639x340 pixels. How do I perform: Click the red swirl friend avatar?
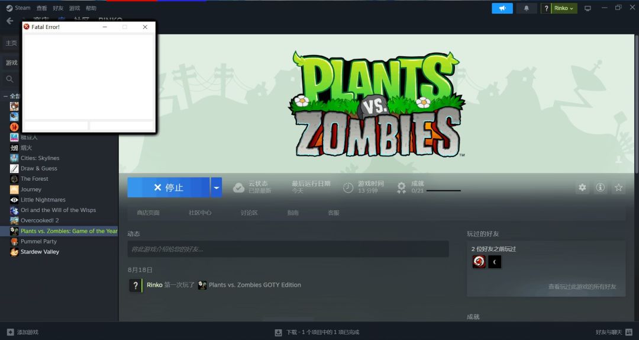(479, 262)
